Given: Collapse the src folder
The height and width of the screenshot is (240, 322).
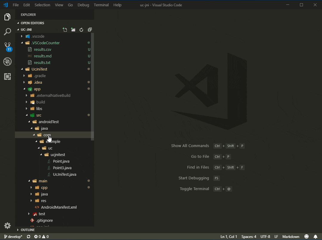Looking at the screenshot, I should (x=55, y=115).
